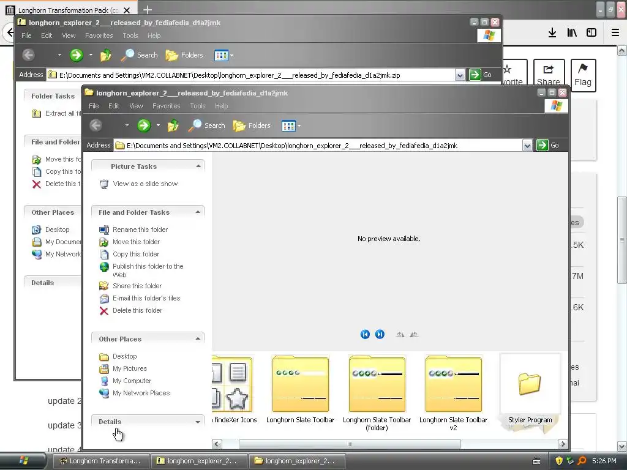Open File menu in front explorer window
Screen dimensions: 627x470
point(94,106)
